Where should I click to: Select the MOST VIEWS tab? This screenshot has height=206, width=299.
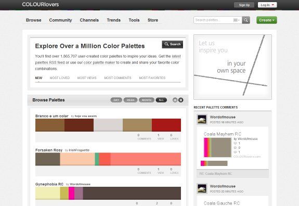point(87,78)
